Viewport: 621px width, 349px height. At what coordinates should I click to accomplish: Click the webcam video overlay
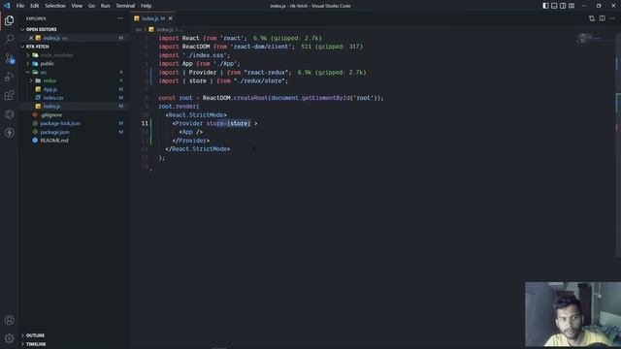572,314
